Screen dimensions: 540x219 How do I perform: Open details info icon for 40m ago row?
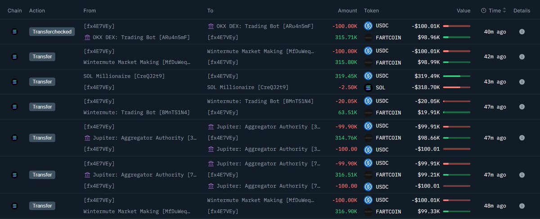pyautogui.click(x=522, y=32)
